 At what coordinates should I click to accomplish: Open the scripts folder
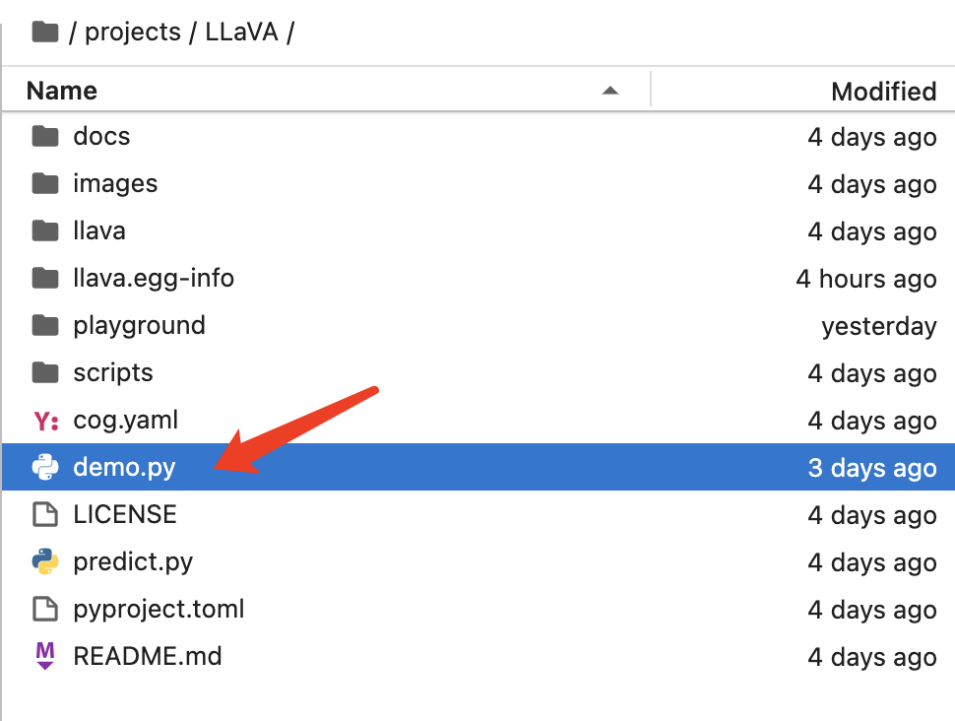(x=113, y=372)
